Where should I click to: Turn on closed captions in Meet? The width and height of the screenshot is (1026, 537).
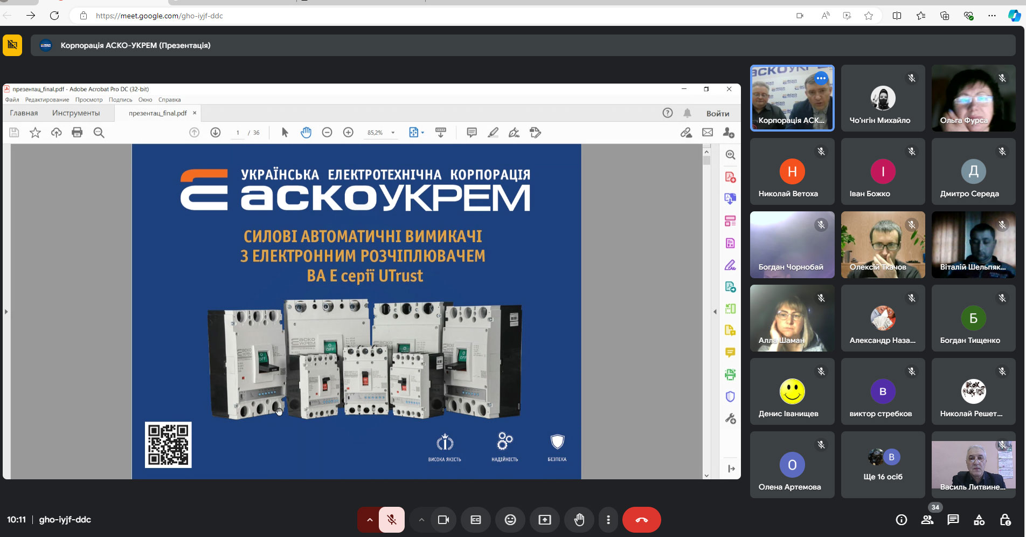(476, 520)
